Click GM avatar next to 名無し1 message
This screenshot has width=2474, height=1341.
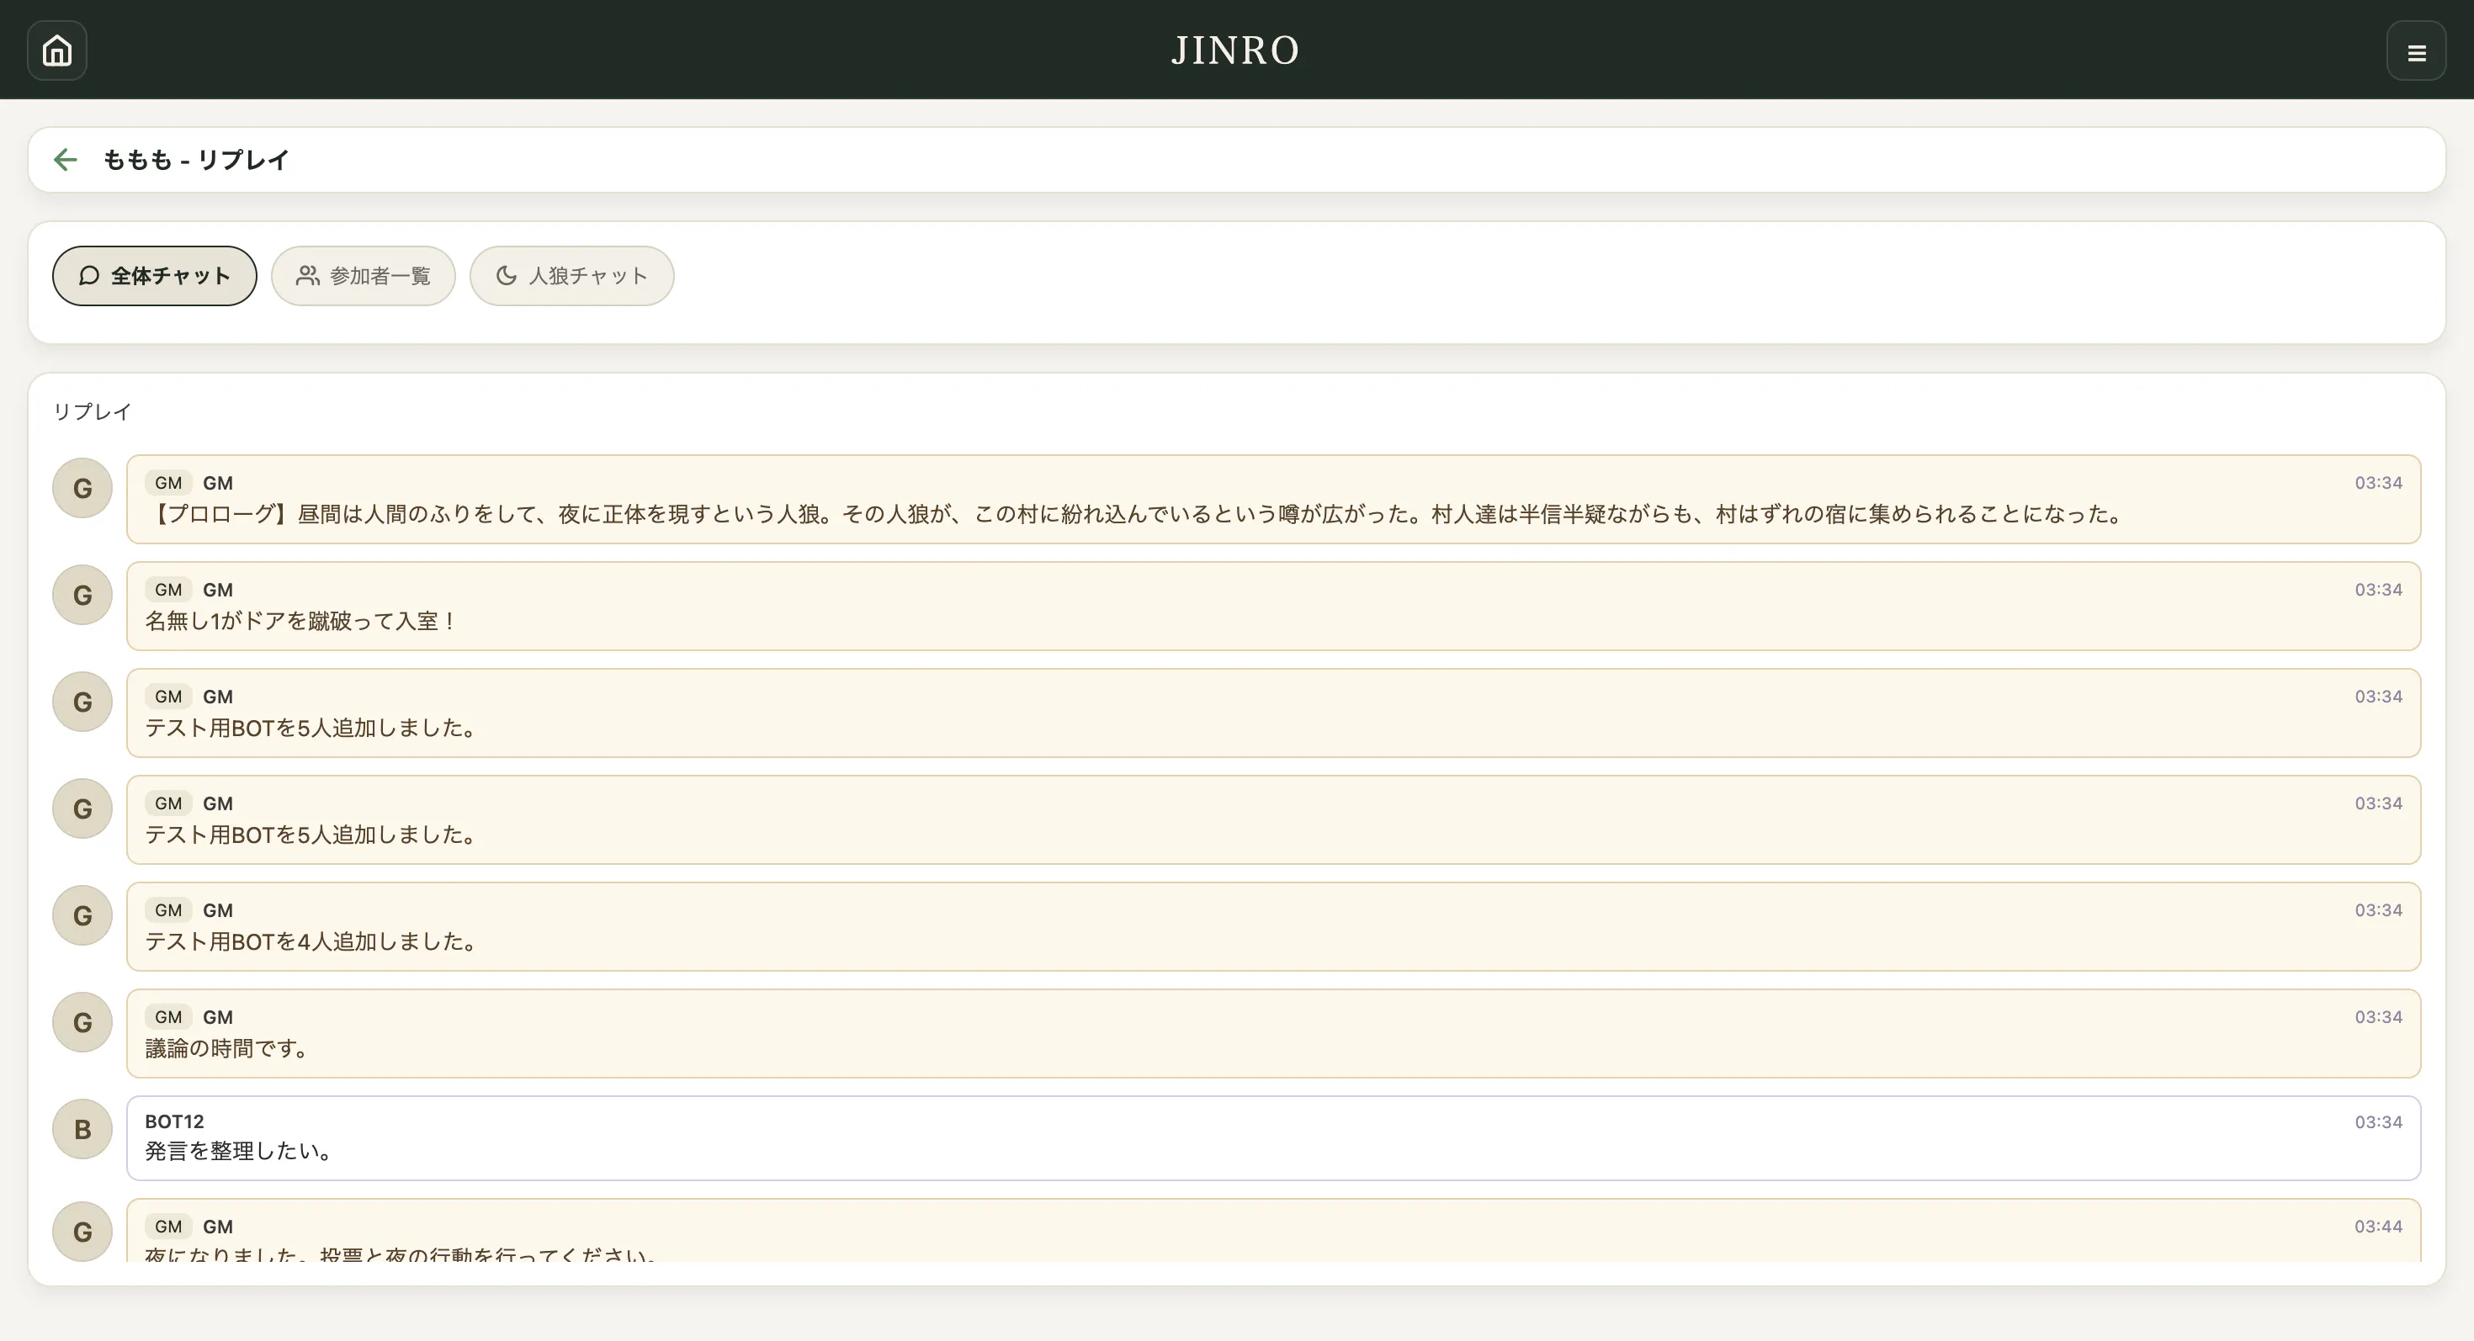pos(82,595)
